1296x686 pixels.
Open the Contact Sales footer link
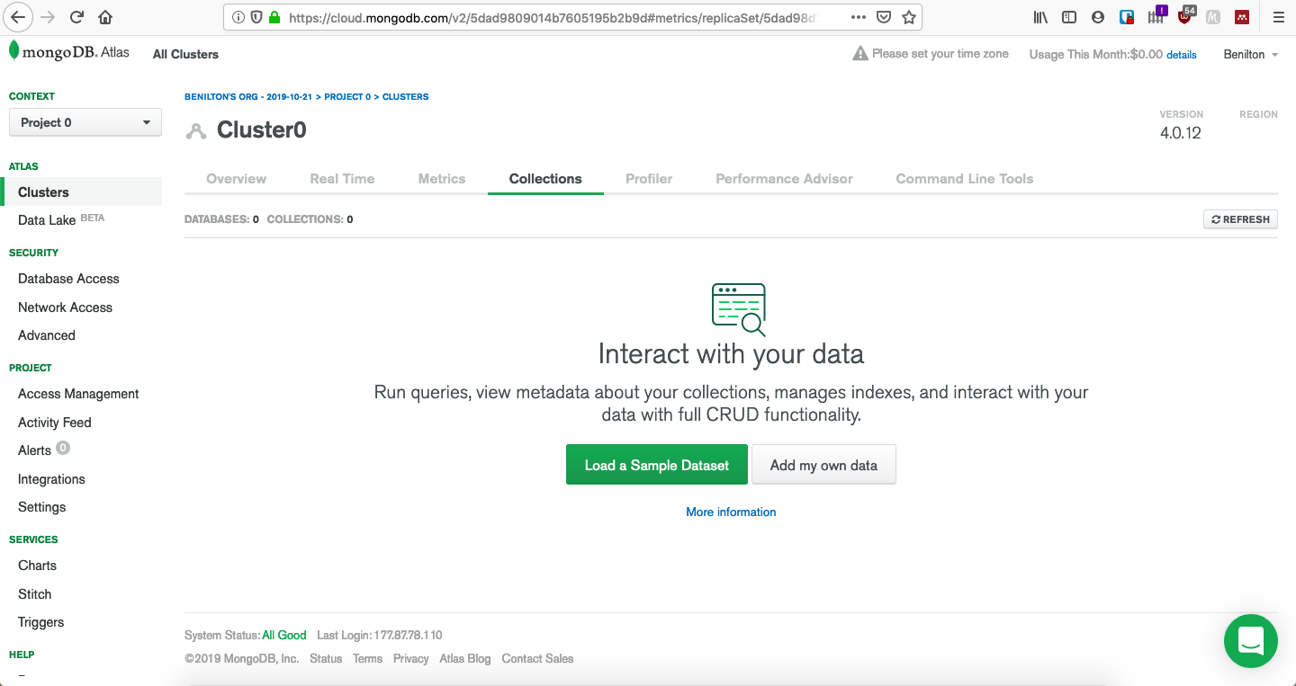point(537,658)
